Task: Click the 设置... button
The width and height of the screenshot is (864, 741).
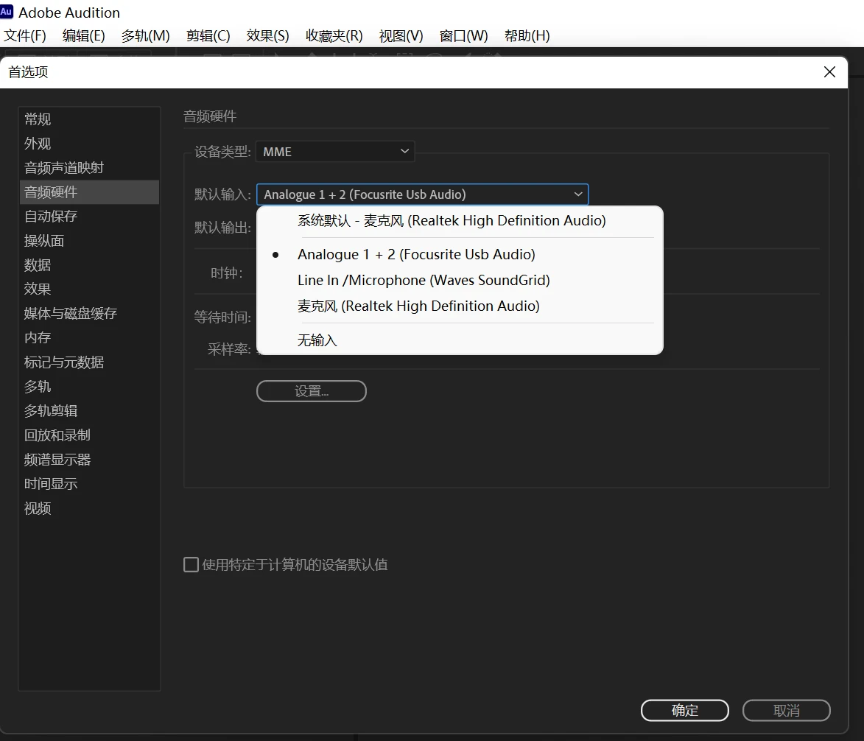Action: point(312,391)
